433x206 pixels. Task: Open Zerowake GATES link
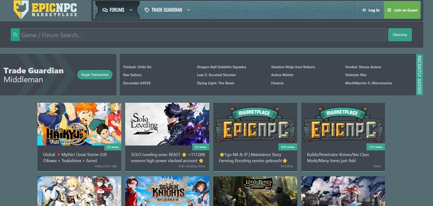point(137,83)
